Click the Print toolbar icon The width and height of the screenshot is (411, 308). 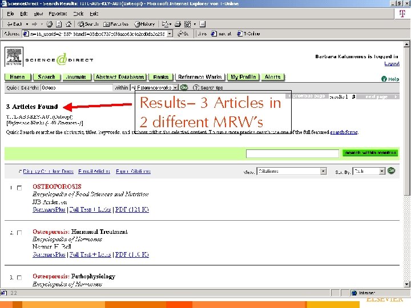pos(178,24)
